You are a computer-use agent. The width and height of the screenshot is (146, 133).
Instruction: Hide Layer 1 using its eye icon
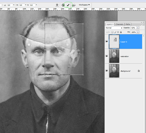[x=107, y=41]
